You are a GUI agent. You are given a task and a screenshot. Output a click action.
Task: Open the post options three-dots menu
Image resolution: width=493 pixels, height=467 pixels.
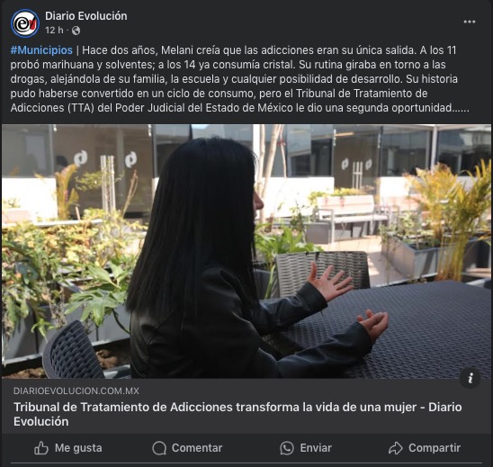[x=469, y=22]
